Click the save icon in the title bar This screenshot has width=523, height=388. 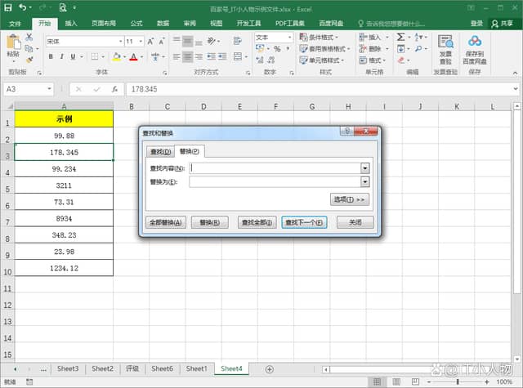8,7
